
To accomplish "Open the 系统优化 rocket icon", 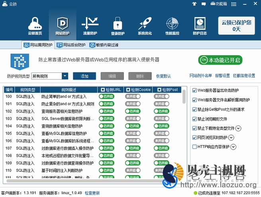I will click(x=145, y=26).
